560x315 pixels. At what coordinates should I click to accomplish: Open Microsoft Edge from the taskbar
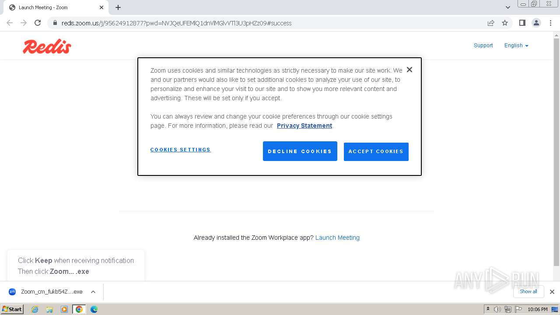94,309
